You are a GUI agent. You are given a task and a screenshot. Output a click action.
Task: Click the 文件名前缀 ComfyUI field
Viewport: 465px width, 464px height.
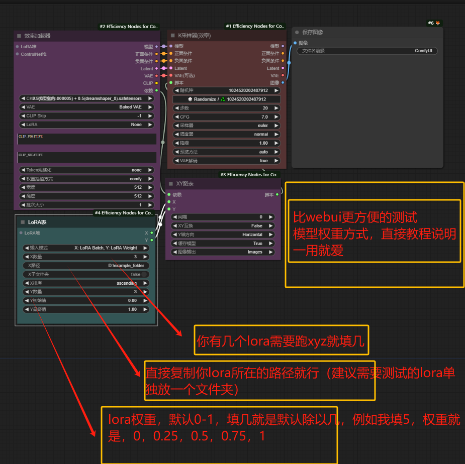tap(367, 51)
